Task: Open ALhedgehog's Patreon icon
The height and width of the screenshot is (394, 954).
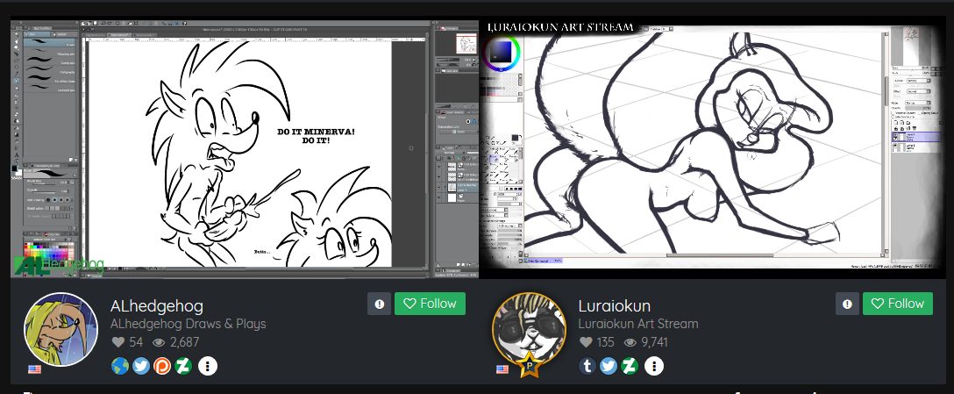Action: [x=162, y=366]
